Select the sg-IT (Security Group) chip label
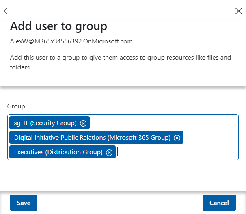 45,123
